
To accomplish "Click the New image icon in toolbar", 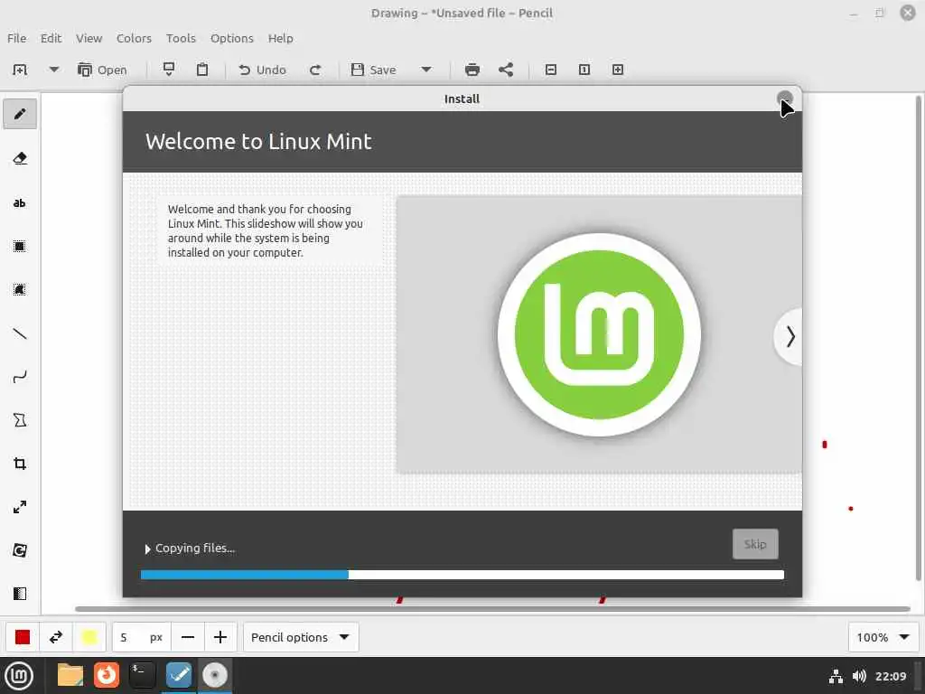I will (x=20, y=70).
